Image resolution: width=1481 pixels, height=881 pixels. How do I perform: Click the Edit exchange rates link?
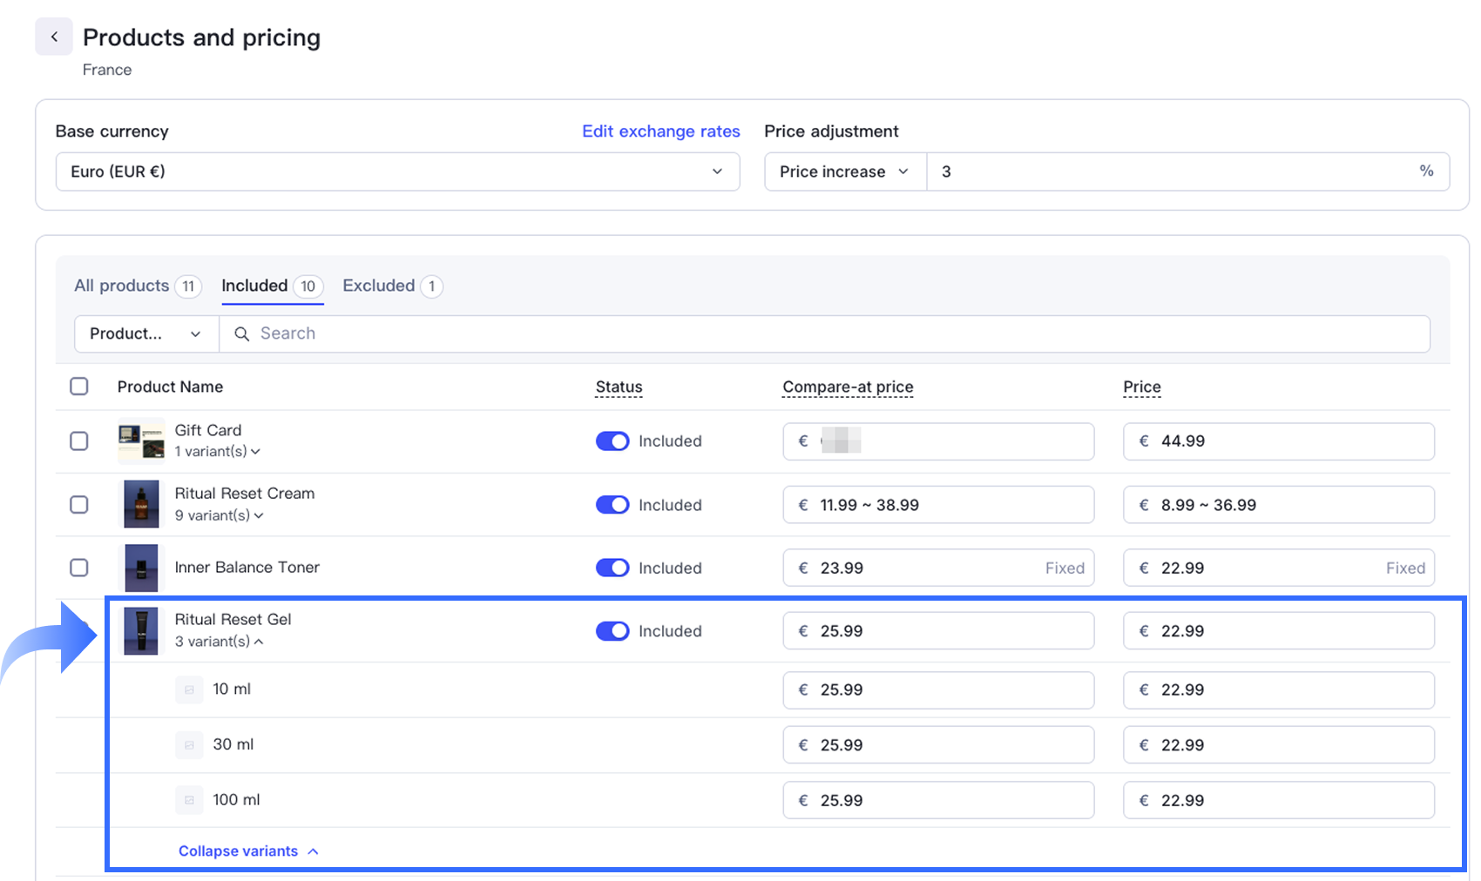click(x=660, y=131)
